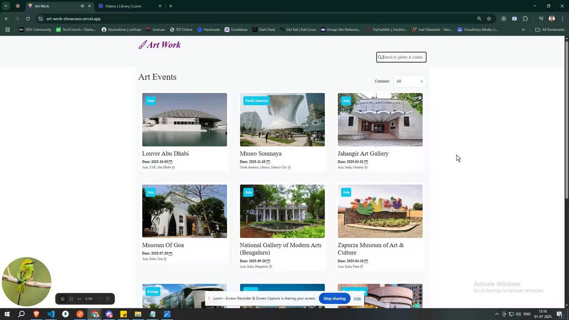Click National Gallery of Modern Arts (Bengaluru) title
This screenshot has width=569, height=320.
click(280, 249)
